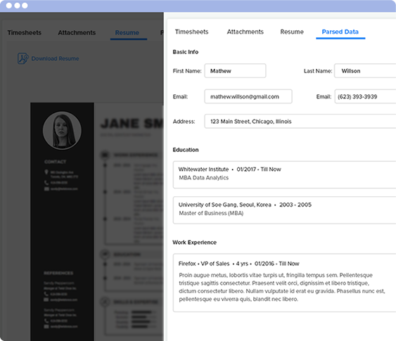Select Resume tab in dimmed left panel
This screenshot has height=341, width=396.
(x=127, y=32)
